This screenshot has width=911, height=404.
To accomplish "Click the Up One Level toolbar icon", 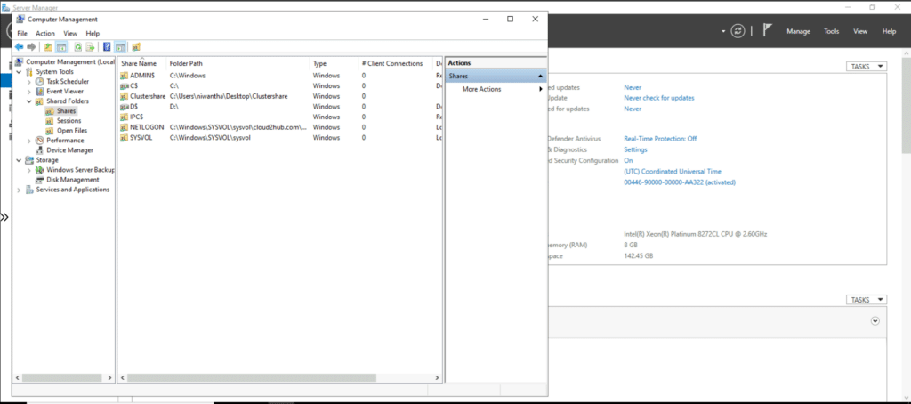I will click(x=48, y=47).
